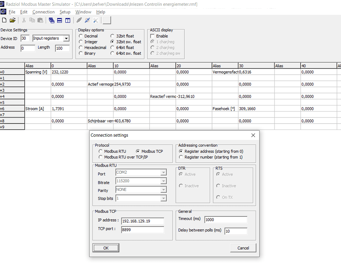Select 64bit float display option
341x267 pixels.
122,47
